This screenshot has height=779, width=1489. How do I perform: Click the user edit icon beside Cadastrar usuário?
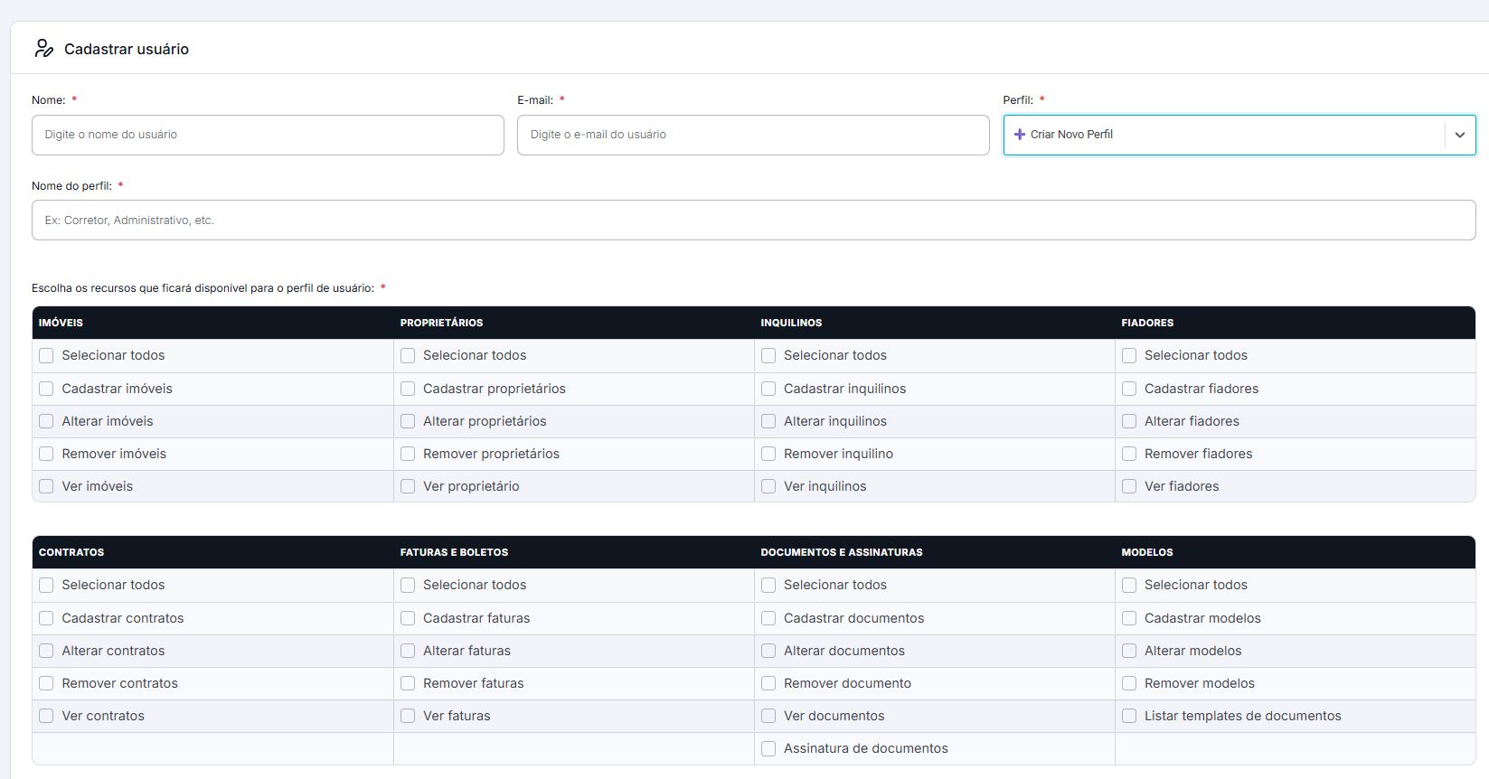[x=43, y=49]
